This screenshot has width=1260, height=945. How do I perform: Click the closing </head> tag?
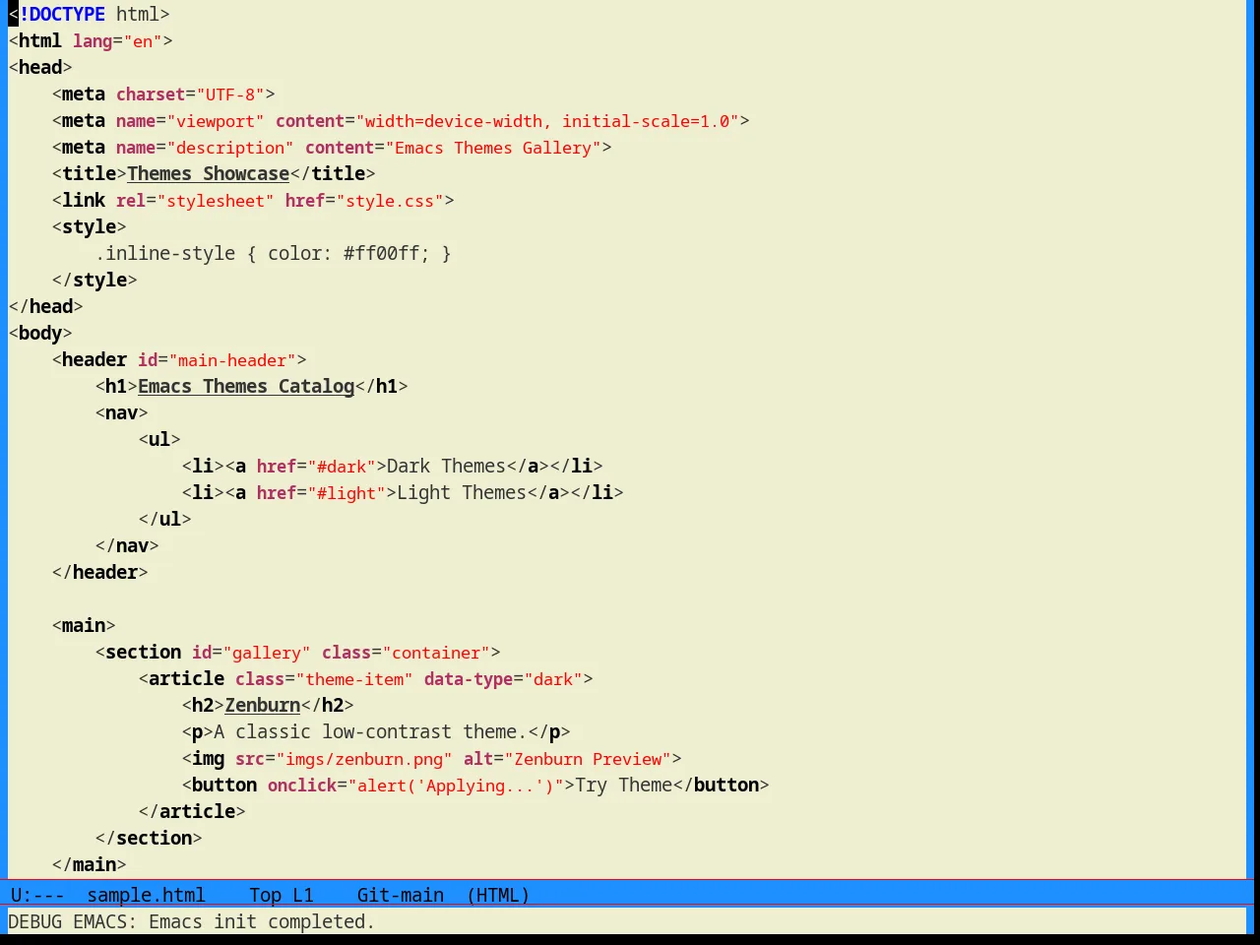45,306
